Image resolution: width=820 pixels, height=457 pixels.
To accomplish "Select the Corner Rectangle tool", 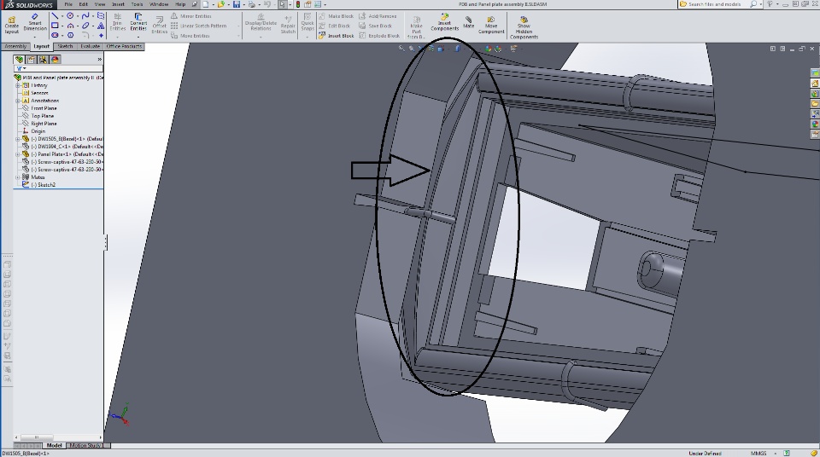I will pos(55,25).
